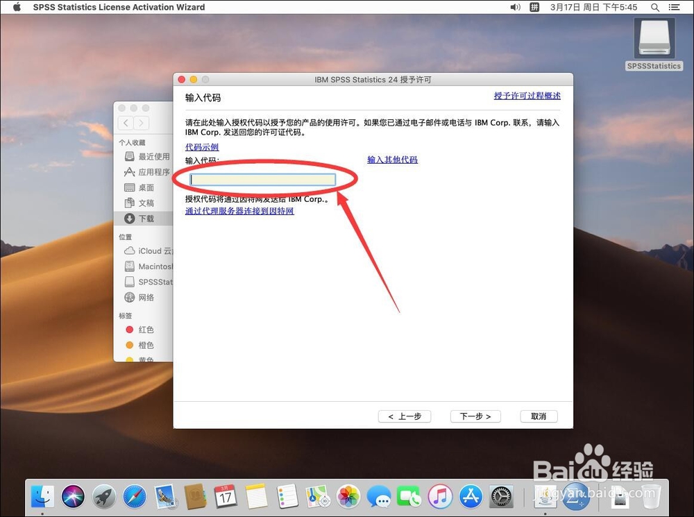Open the 代码示例 link
Screen dimensions: 694x517
202,147
